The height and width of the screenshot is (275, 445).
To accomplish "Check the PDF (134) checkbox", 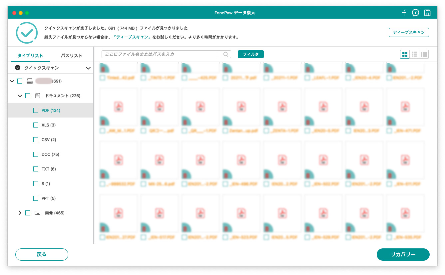I will [x=36, y=110].
